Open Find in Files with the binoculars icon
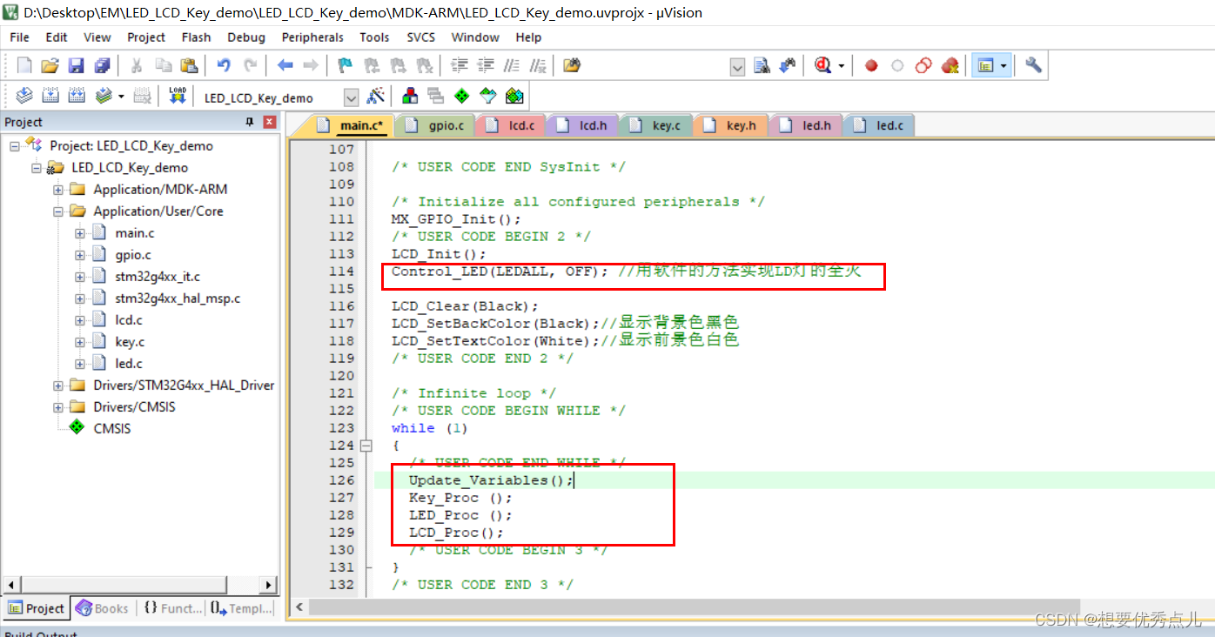The width and height of the screenshot is (1215, 637). pyautogui.click(x=762, y=65)
